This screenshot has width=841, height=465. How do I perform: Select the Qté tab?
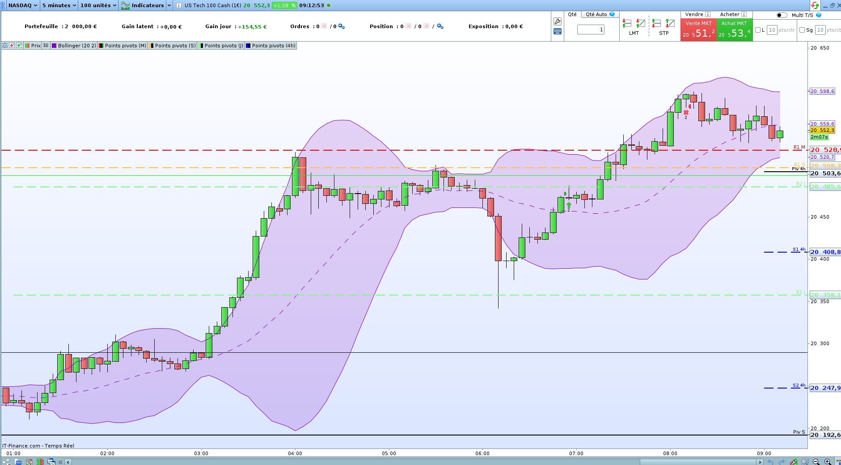pyautogui.click(x=572, y=14)
